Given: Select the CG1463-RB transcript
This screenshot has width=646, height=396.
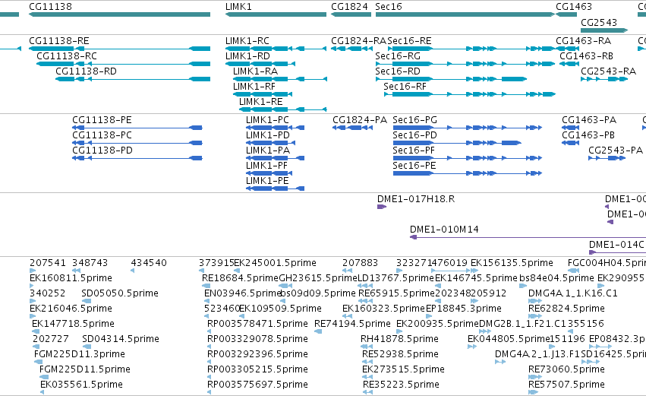Looking at the screenshot, I should [586, 56].
